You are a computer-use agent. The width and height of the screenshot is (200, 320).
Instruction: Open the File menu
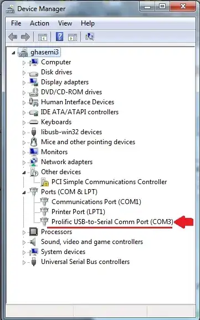click(x=16, y=23)
